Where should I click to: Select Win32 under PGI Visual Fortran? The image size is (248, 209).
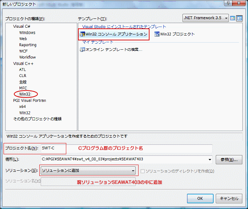(x=25, y=113)
